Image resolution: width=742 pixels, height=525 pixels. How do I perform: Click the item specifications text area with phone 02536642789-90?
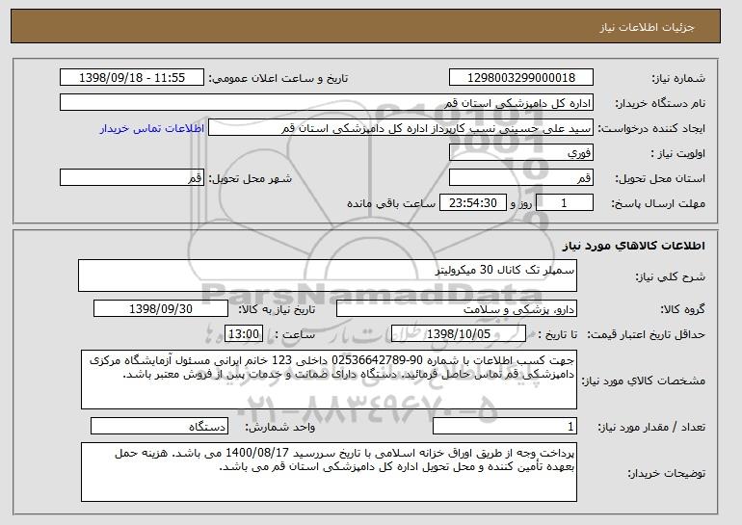(329, 380)
